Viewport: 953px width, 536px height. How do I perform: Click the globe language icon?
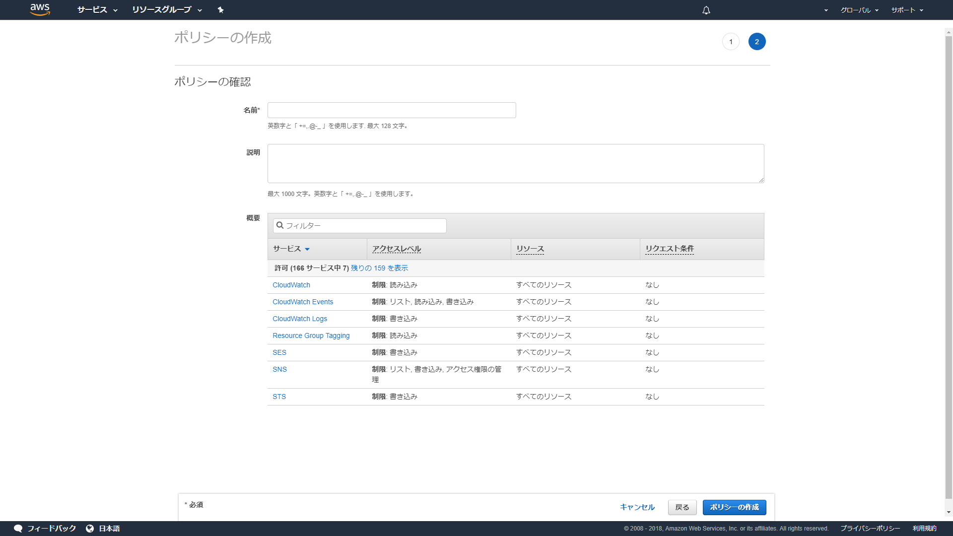90,529
